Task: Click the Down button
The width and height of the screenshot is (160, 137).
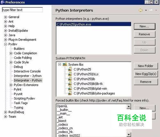Action: tap(145, 50)
